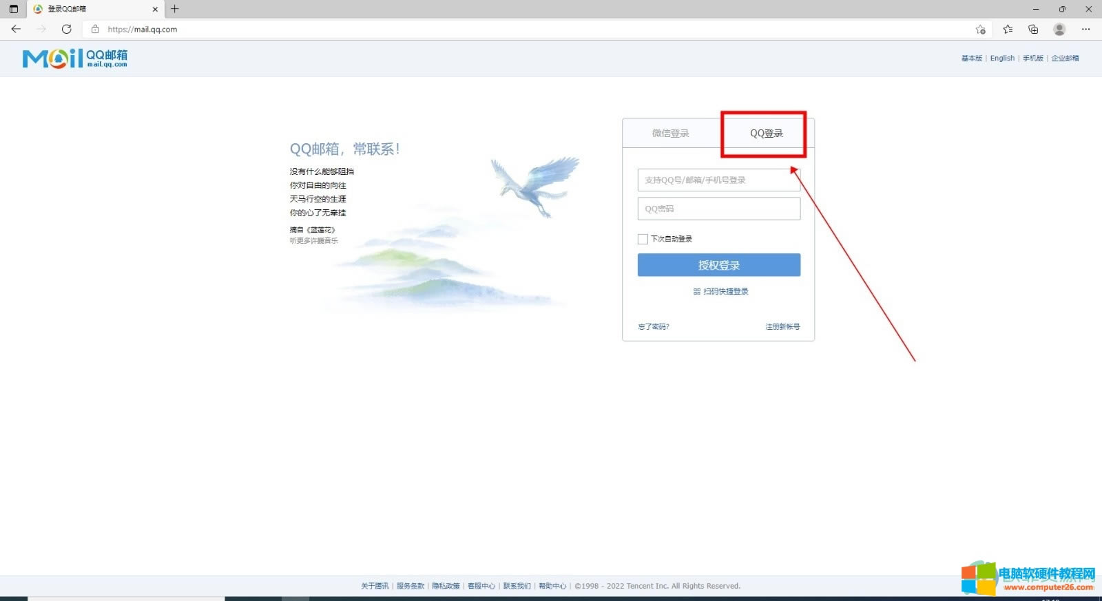Open the tab actions menu icon
1102x601 pixels.
[x=13, y=9]
